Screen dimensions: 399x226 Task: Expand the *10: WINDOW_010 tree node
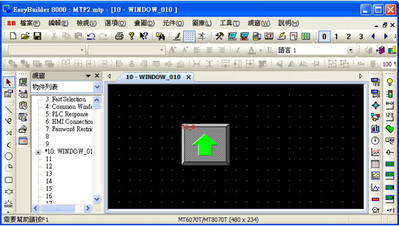coord(38,152)
